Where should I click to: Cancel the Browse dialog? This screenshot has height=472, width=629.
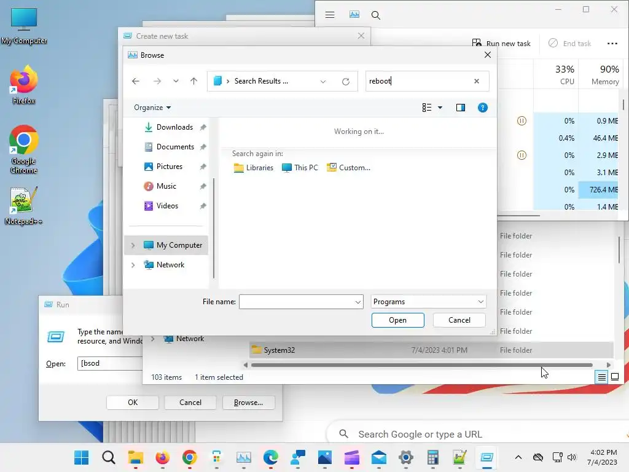click(459, 320)
